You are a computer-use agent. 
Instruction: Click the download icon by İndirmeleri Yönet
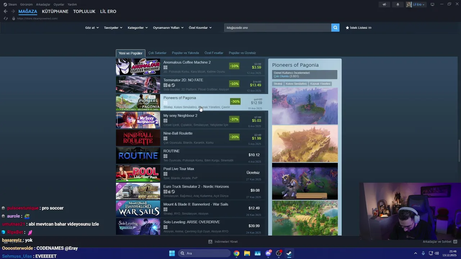210,242
